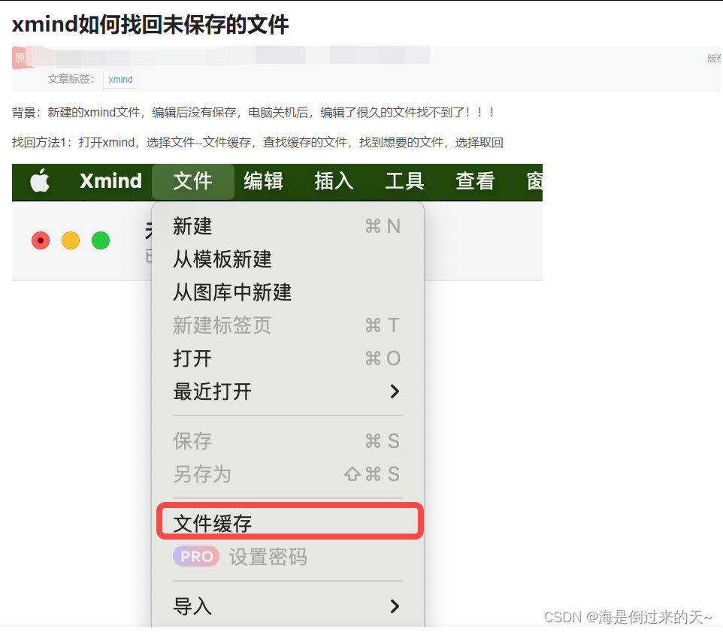Click the article title xmind如何找回未保存的文件

pyautogui.click(x=150, y=25)
